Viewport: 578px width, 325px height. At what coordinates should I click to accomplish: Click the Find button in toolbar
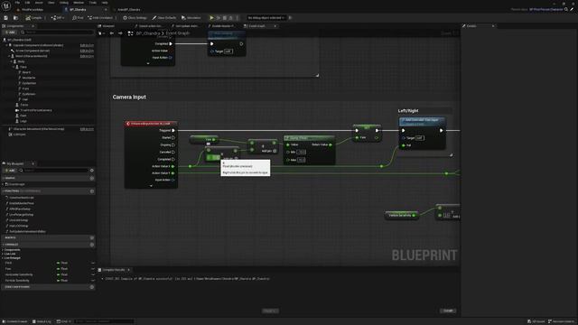pyautogui.click(x=78, y=18)
